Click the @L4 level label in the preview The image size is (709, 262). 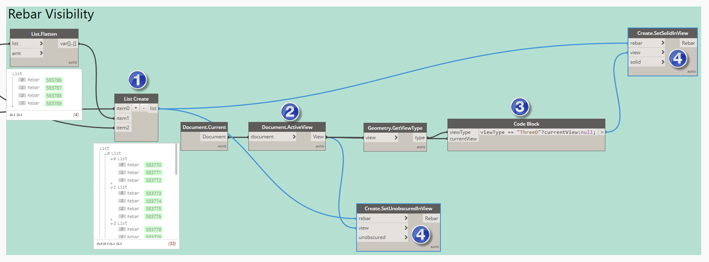(100, 244)
